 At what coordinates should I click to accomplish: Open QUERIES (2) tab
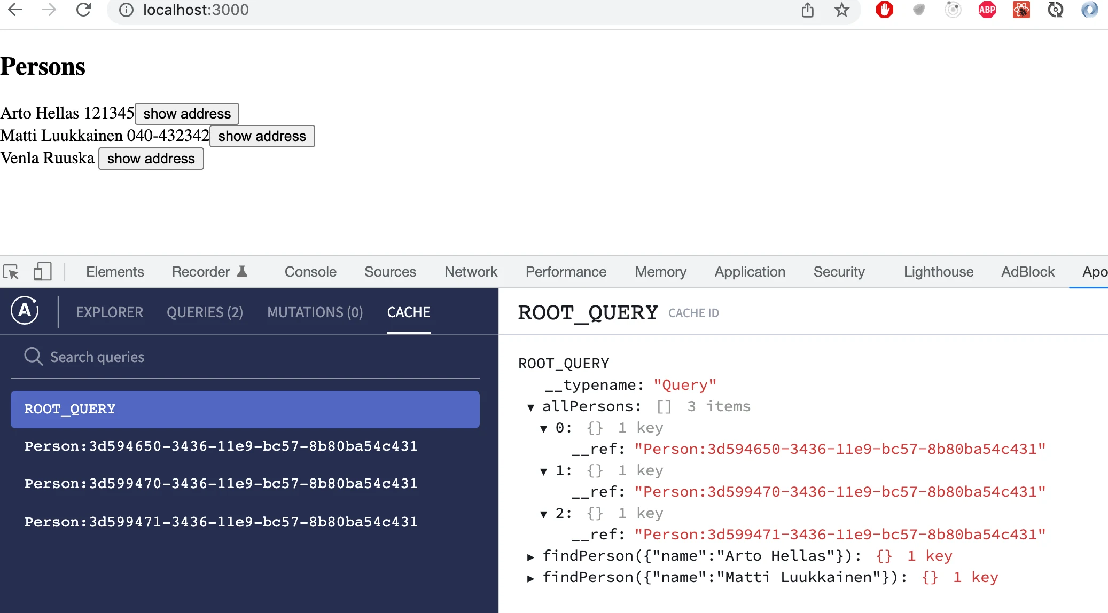(205, 312)
